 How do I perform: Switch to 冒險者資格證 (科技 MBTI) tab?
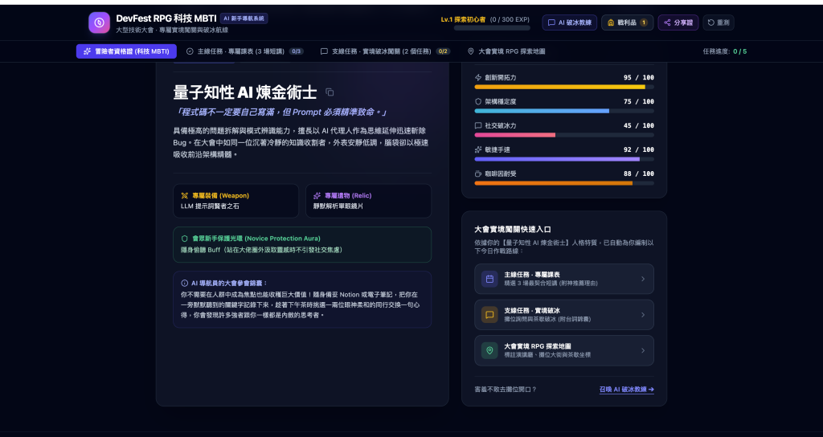126,51
